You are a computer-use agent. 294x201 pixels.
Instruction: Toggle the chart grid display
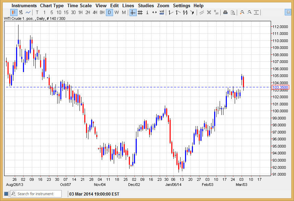point(140,12)
